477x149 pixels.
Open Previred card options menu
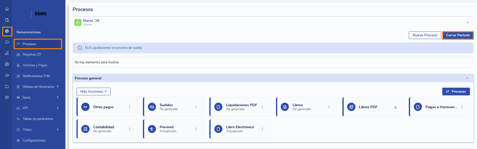pyautogui.click(x=196, y=129)
